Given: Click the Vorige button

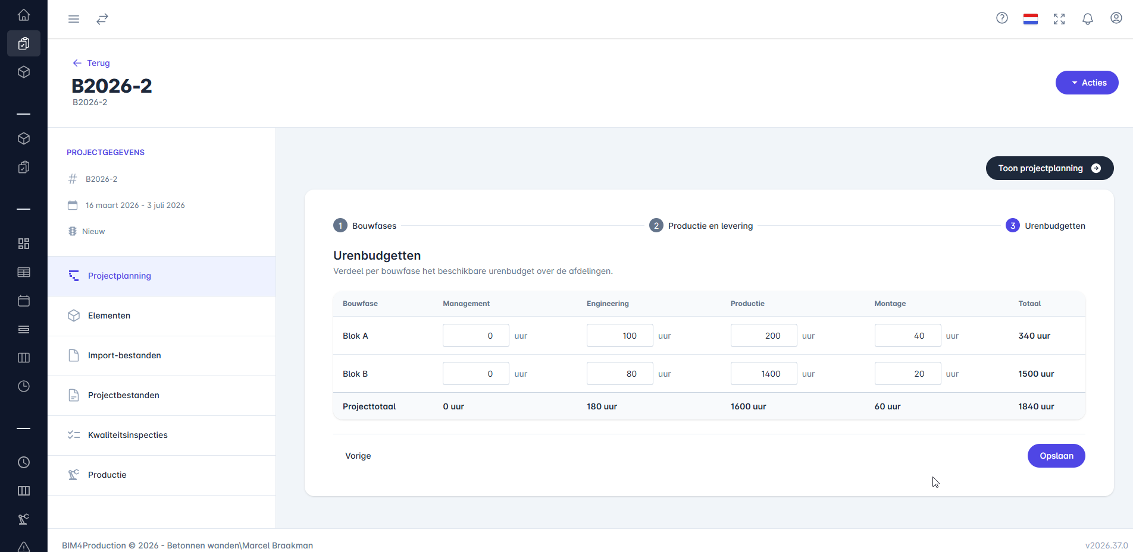Looking at the screenshot, I should point(358,456).
